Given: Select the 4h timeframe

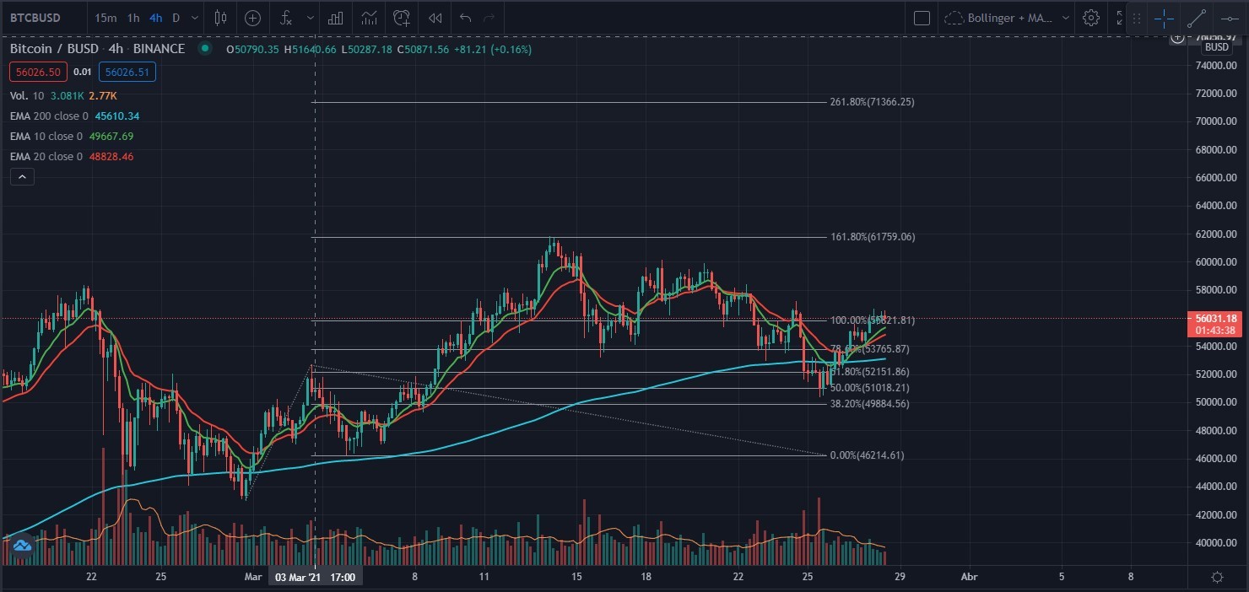Looking at the screenshot, I should (x=155, y=18).
